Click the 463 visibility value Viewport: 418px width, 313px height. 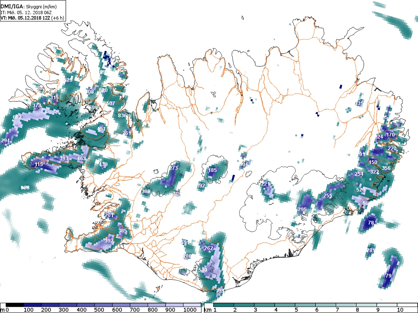[x=82, y=158]
